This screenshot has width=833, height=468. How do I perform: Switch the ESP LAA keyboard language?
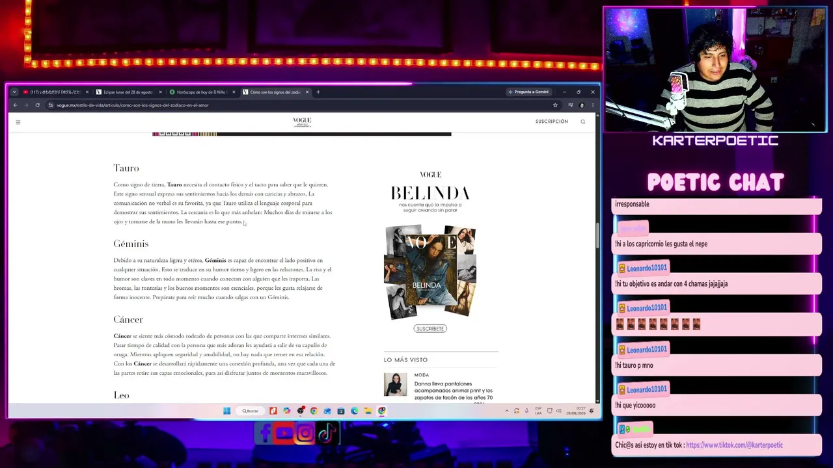click(x=538, y=411)
